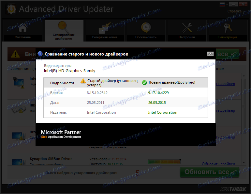This screenshot has width=251, height=194.
Task: Click Intel(R) HD Graphics Family device name
Action: click(69, 71)
